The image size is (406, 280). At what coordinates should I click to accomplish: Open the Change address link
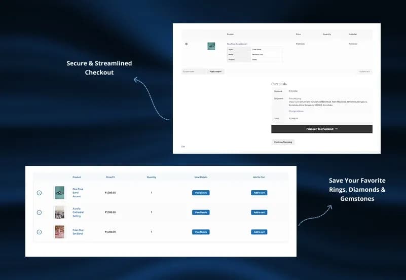click(x=296, y=111)
